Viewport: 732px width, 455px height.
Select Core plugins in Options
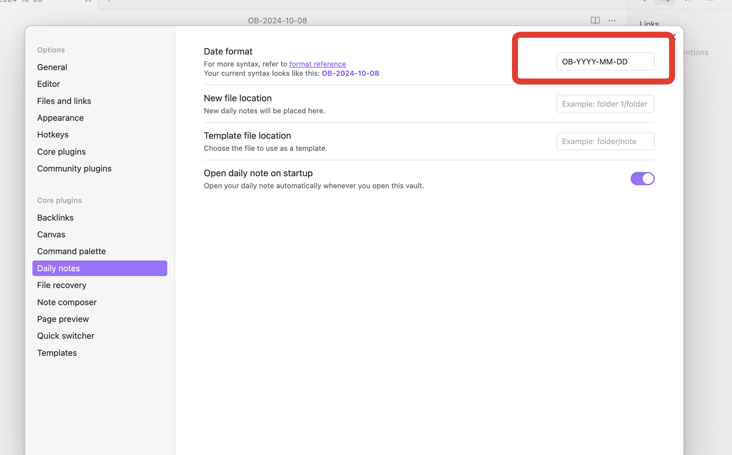tap(61, 152)
